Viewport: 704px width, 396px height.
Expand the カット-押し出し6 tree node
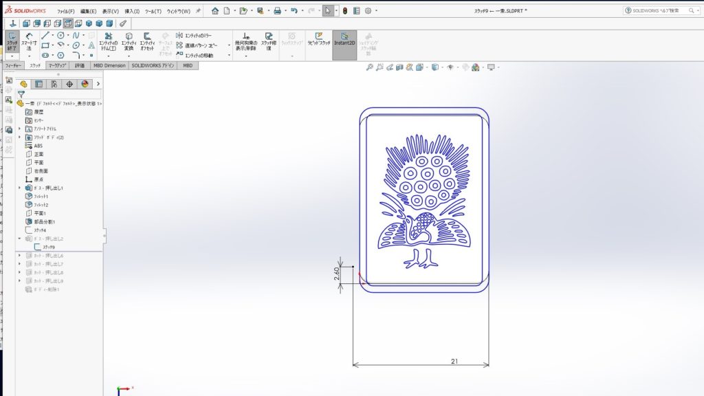[19, 256]
